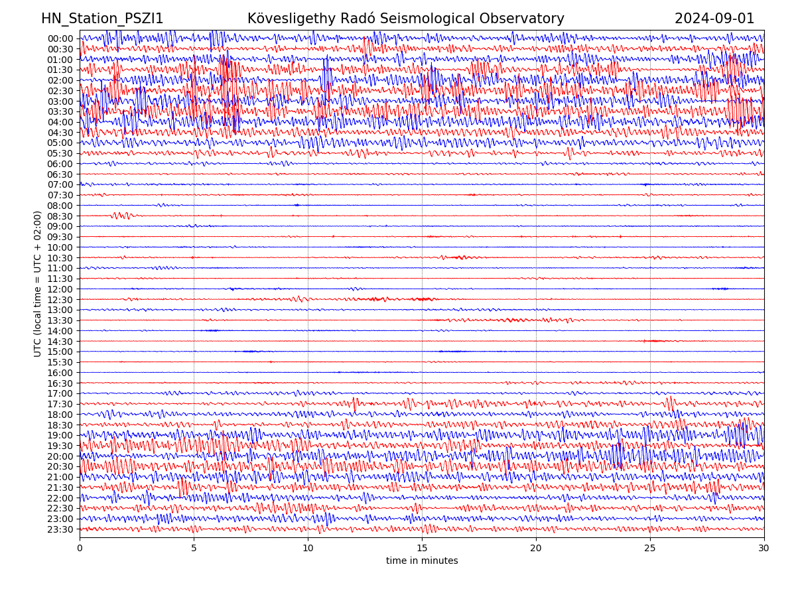Click the 06:00 row time label
Screen dimensions: 796x597
pos(60,164)
